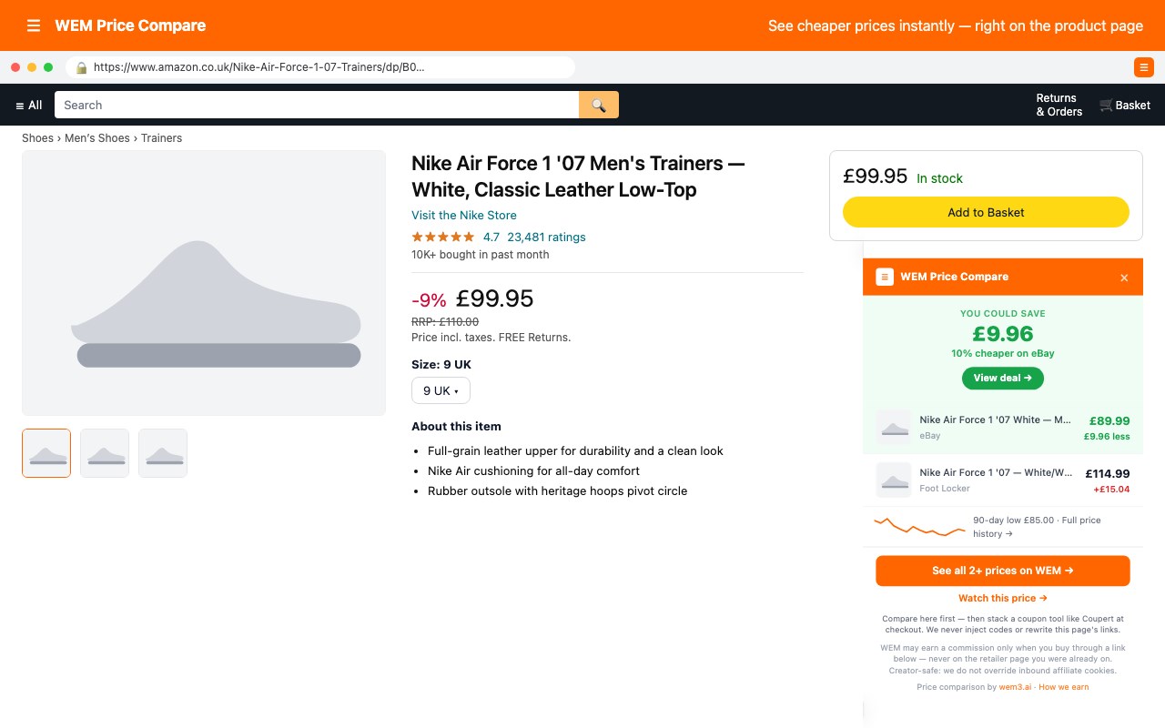Click the padlock icon in the address bar

point(81,67)
